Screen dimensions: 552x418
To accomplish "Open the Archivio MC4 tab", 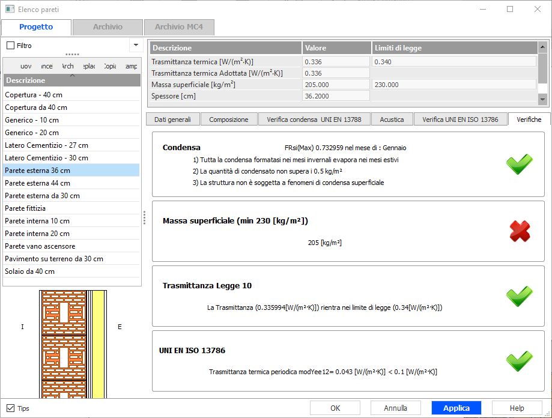I will tap(178, 27).
